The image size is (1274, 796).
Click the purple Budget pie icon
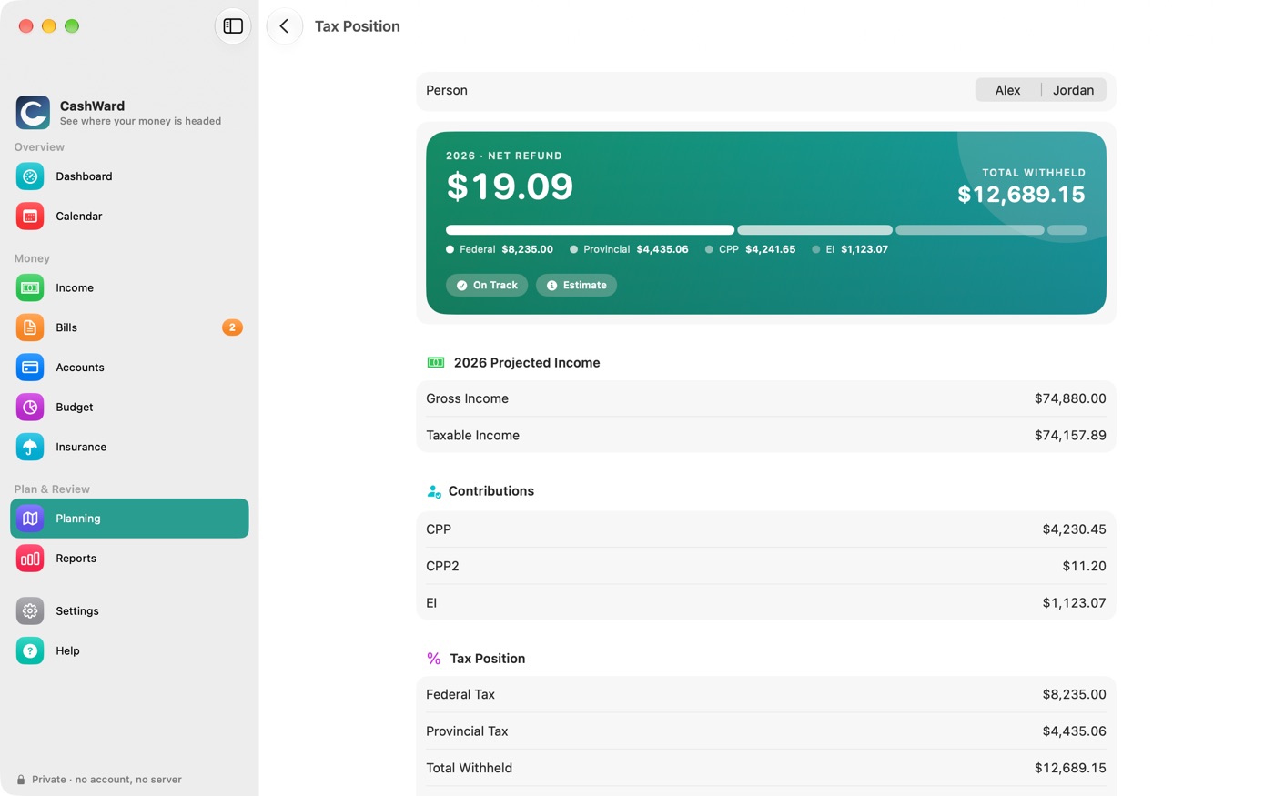coord(30,408)
